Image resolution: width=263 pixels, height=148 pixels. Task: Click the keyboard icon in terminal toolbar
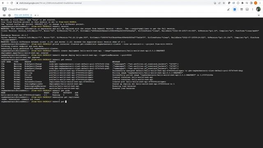pos(4,15)
